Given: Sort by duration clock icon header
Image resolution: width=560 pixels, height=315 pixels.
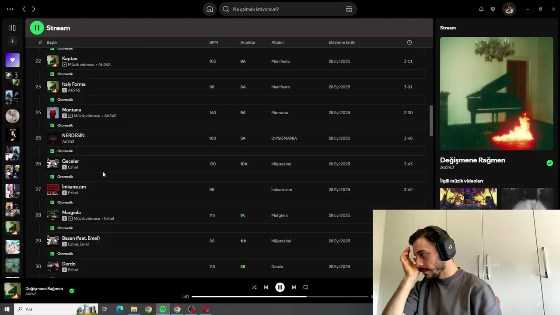Looking at the screenshot, I should click(409, 42).
